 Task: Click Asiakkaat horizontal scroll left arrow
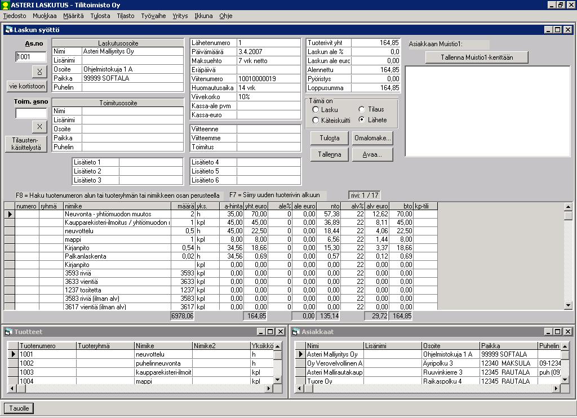pos(299,388)
